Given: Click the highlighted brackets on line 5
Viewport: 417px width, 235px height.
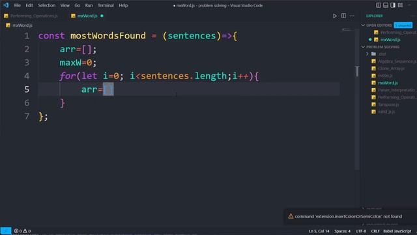Looking at the screenshot, I should pyautogui.click(x=108, y=89).
